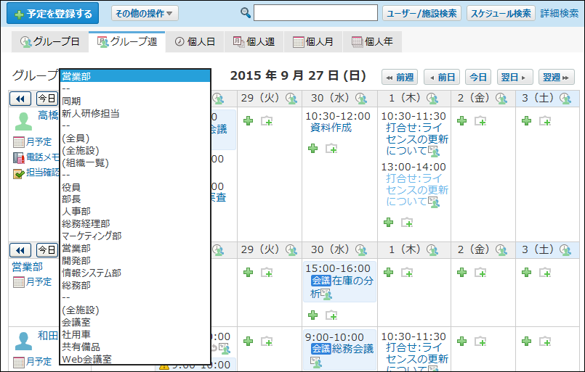Viewport: 585px width, 372px height.
Task: Click folder-plus icon for 和田 on 3 (土)
Action: tap(545, 341)
